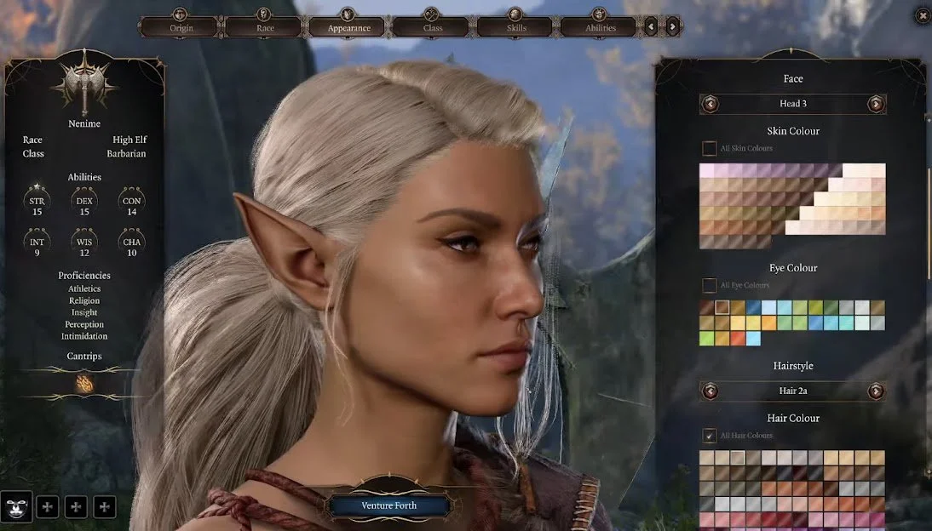
Task: Click the next tab arrow in top bar
Action: (x=672, y=26)
